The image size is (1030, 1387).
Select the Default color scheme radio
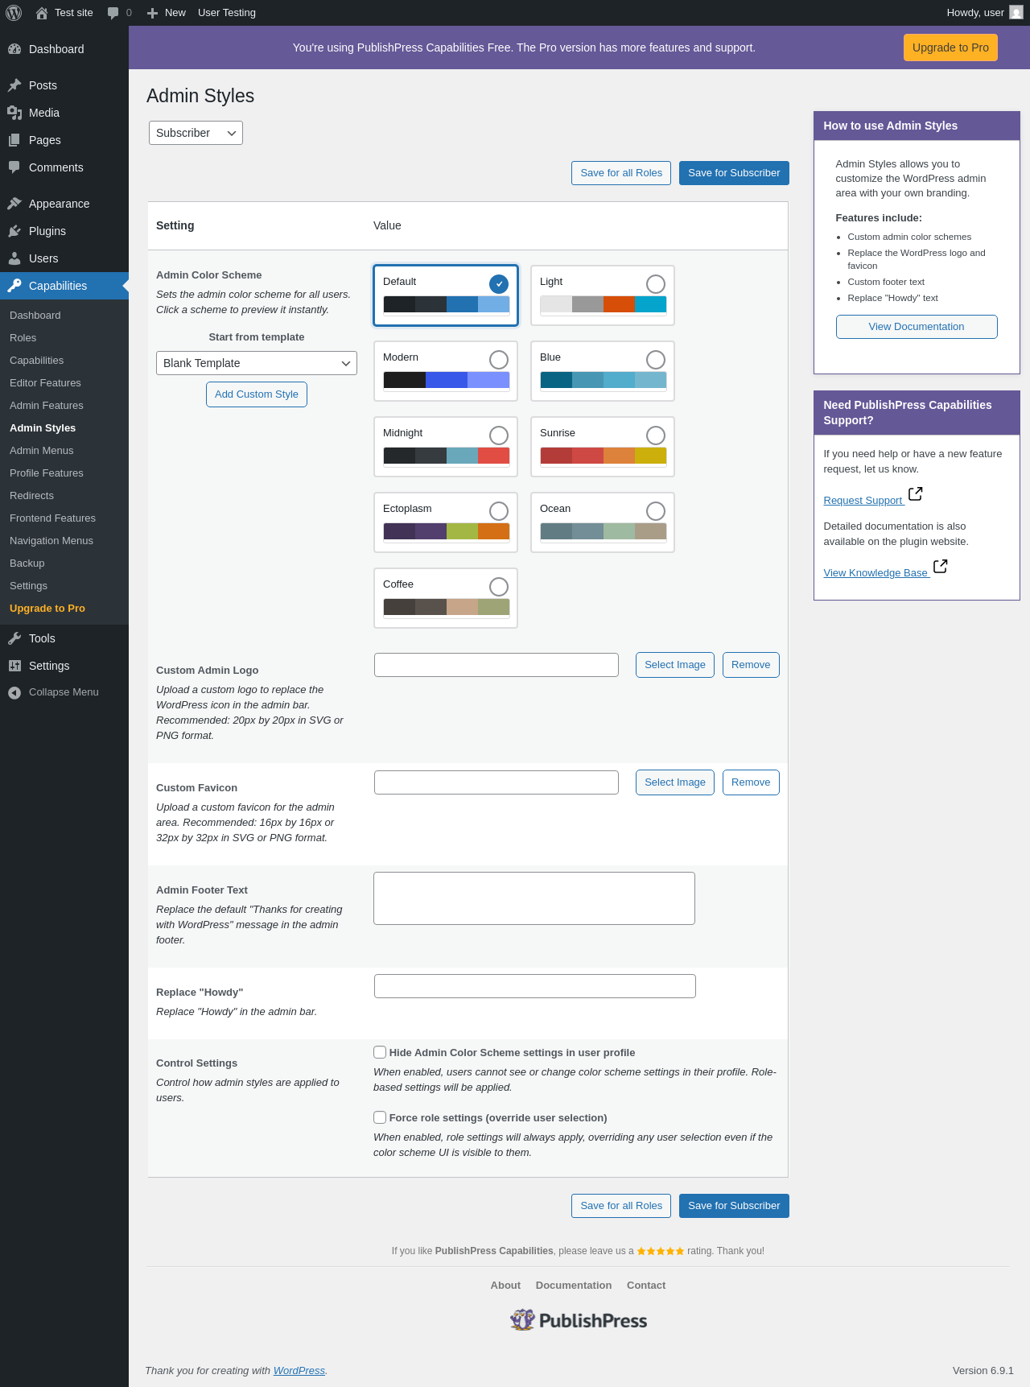pos(499,284)
